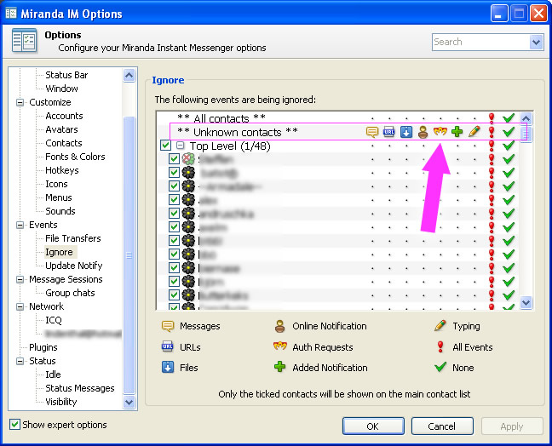
Task: Click None green checkmark in All contacts row
Action: [509, 117]
